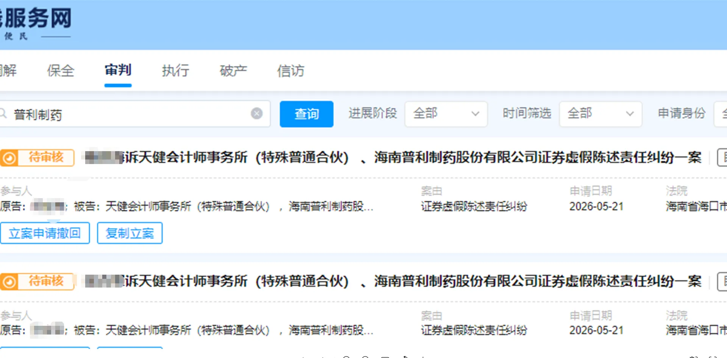
Task: Open the 时间筛选 dropdown
Action: tap(600, 114)
